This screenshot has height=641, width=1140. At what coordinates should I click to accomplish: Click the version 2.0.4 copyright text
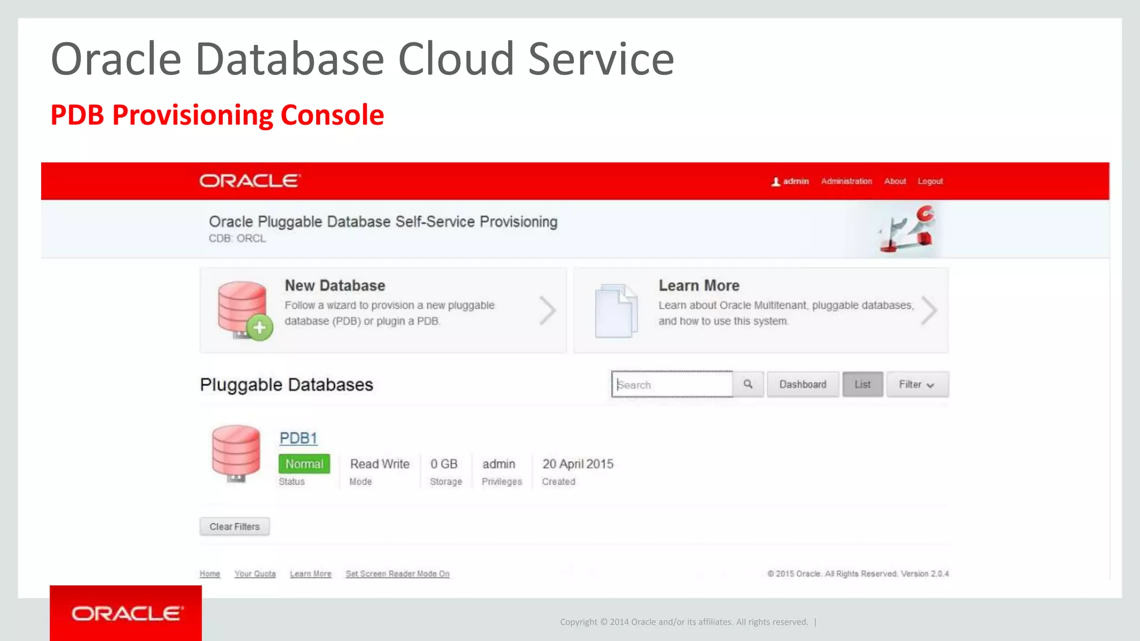(x=858, y=574)
